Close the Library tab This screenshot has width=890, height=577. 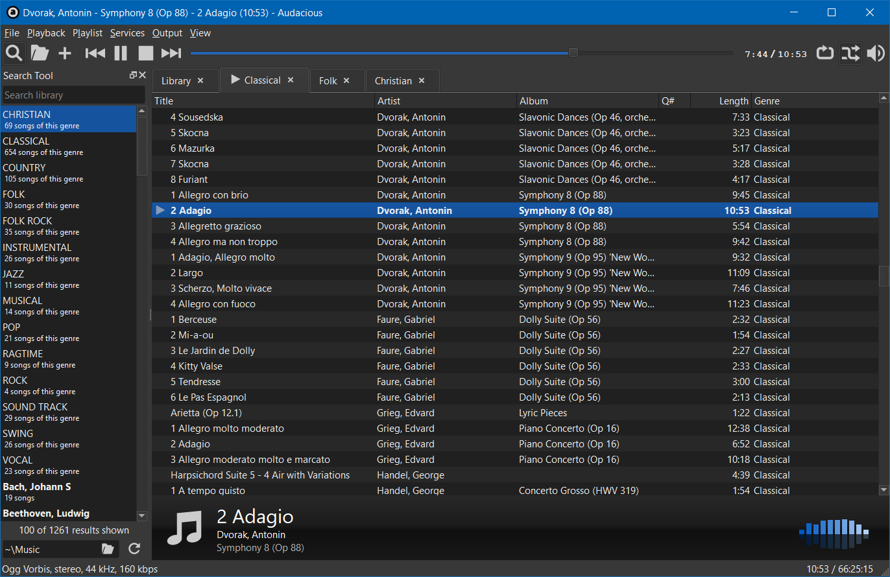tap(200, 80)
